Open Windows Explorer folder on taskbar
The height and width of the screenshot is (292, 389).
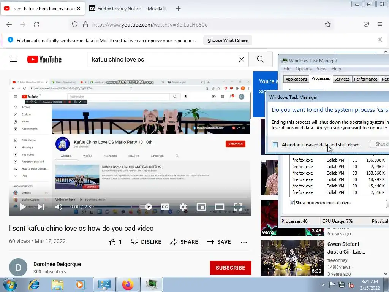(x=57, y=284)
